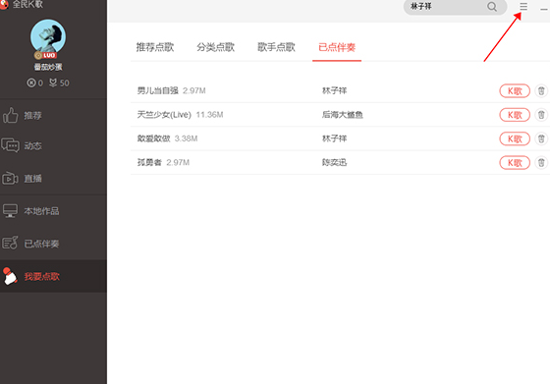Open 推荐 in the sidebar

(53, 115)
